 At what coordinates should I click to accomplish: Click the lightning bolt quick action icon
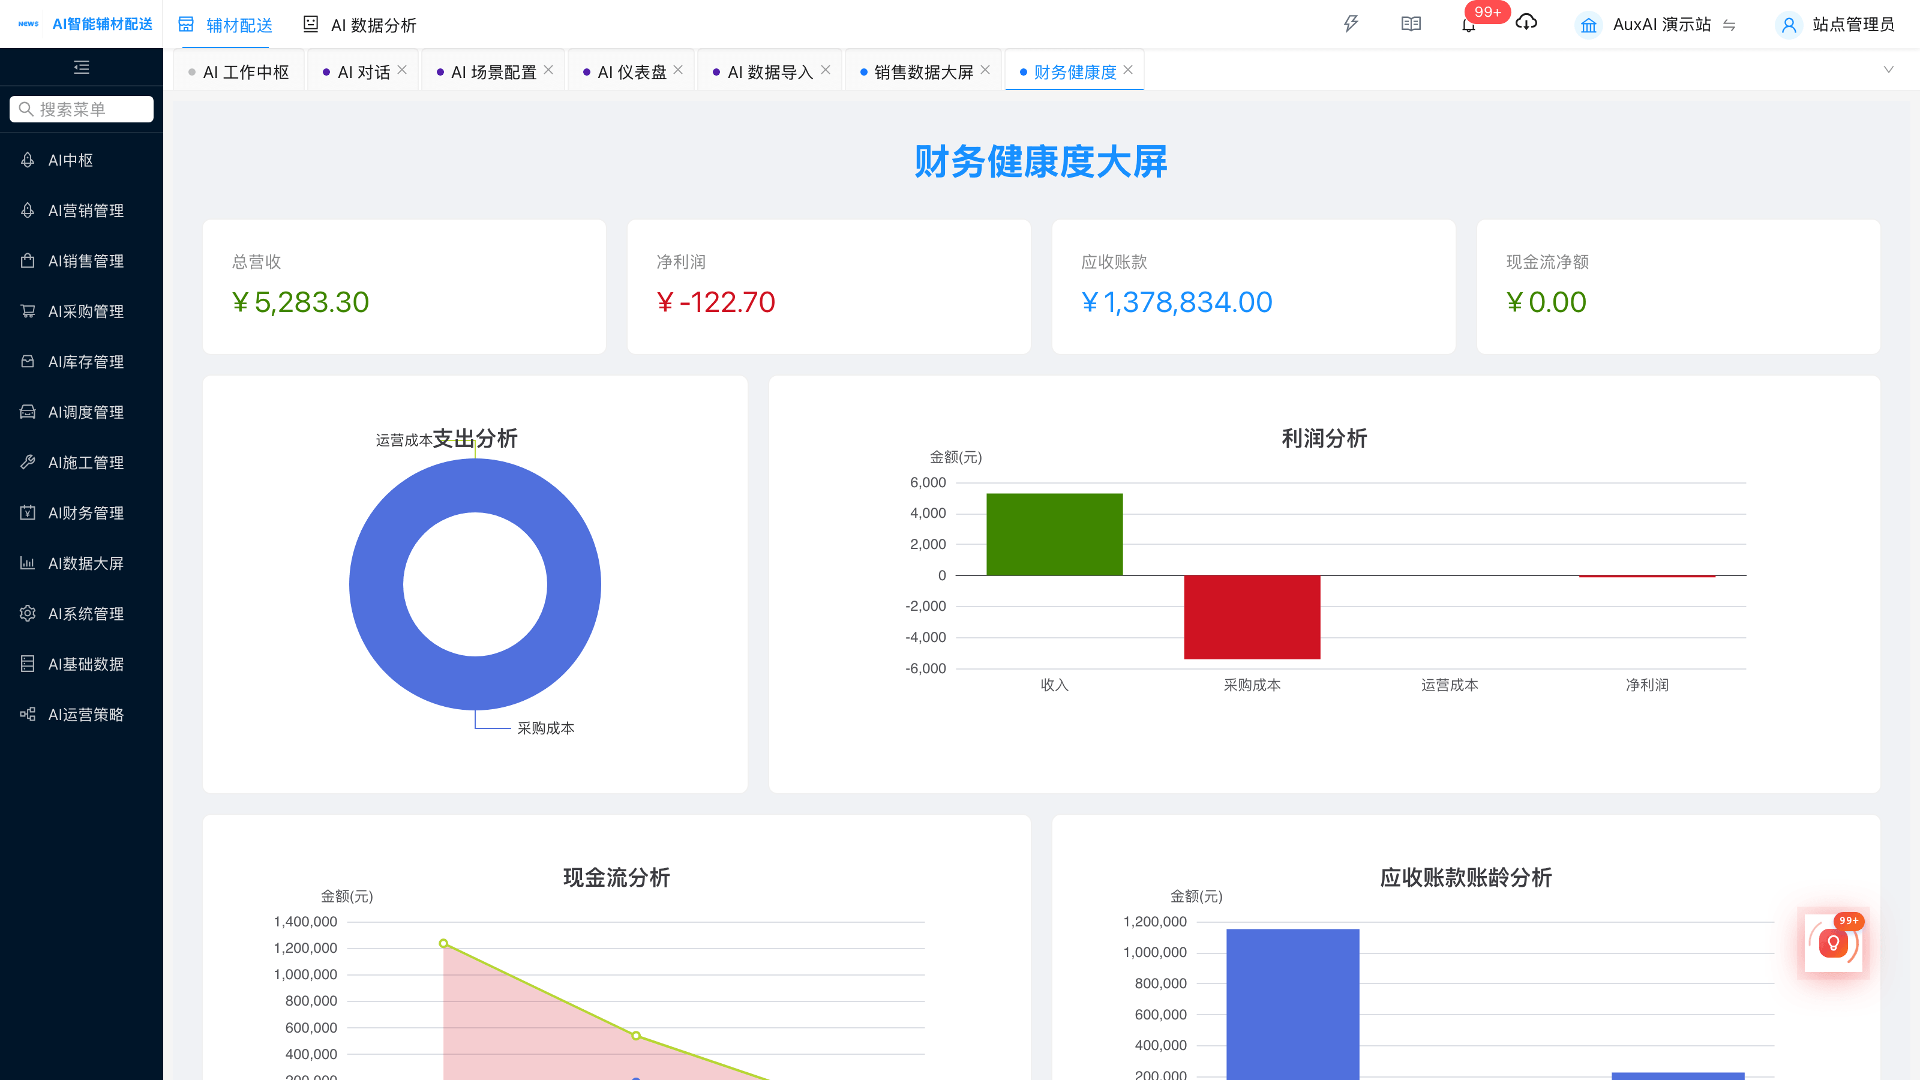[x=1351, y=24]
